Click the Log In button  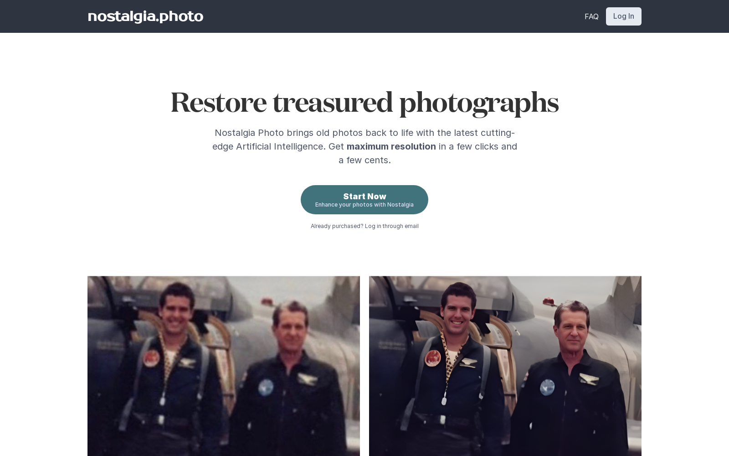coord(623,16)
